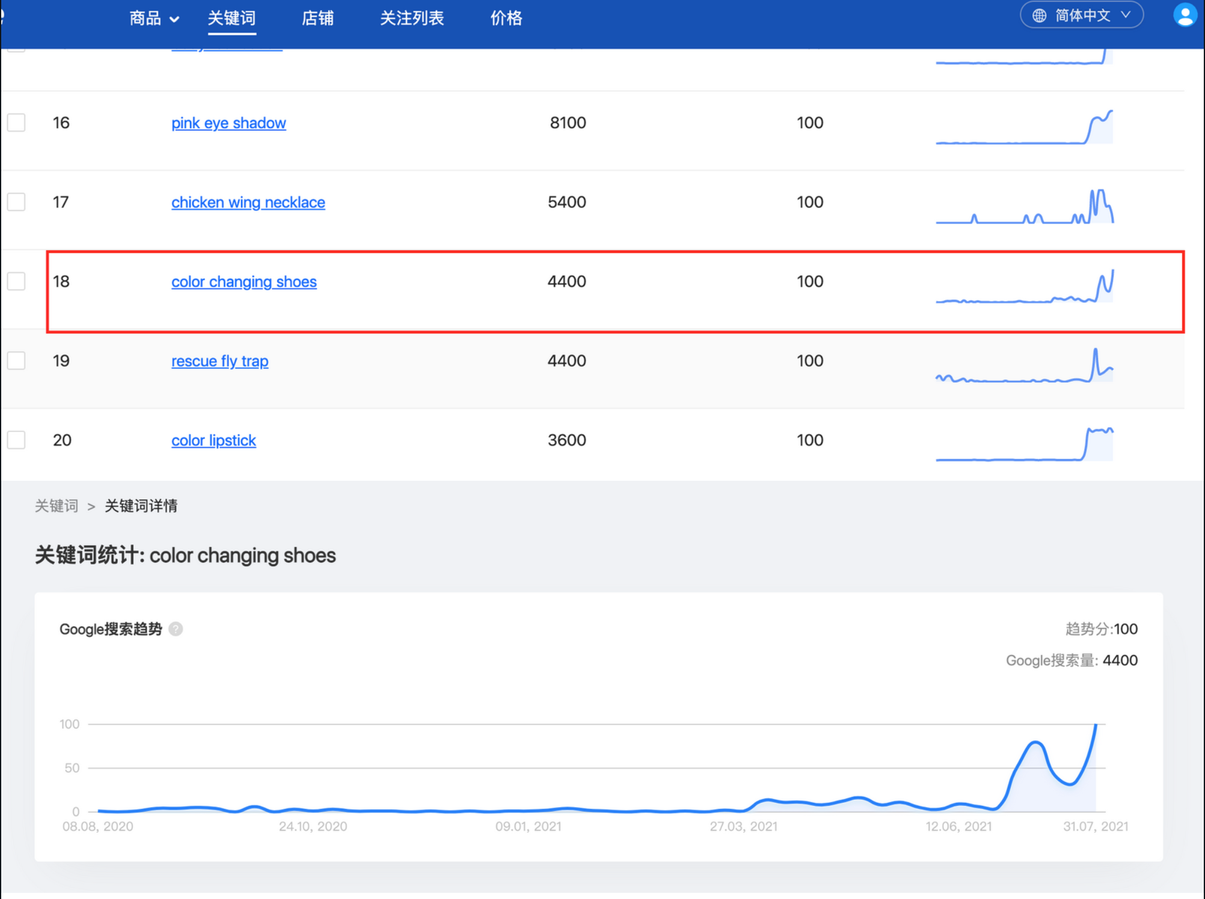Click the user profile avatar icon
The image size is (1205, 899).
click(x=1185, y=16)
